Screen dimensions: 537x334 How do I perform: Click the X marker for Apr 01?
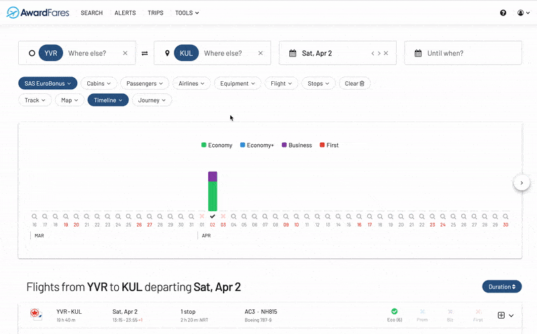[202, 216]
